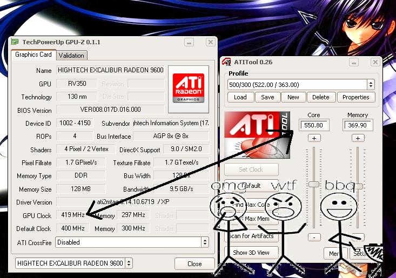Click the Pixel Fillrate value
This screenshot has height=278, width=396.
(81, 162)
